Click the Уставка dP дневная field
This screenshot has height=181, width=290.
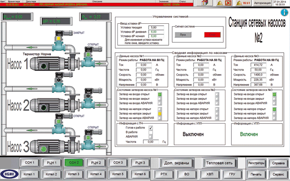156,32
